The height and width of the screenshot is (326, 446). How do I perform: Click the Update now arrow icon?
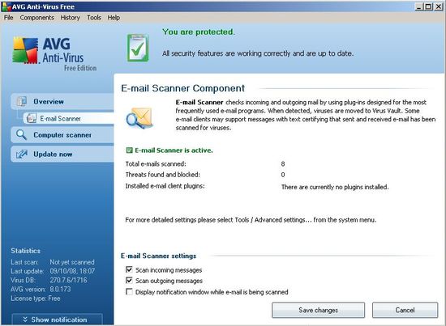click(x=22, y=154)
